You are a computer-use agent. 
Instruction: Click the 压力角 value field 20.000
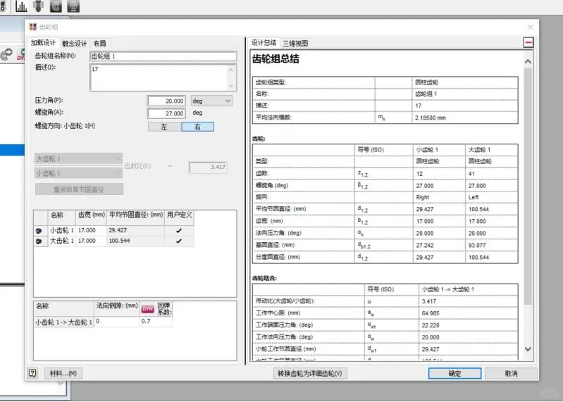coord(166,101)
